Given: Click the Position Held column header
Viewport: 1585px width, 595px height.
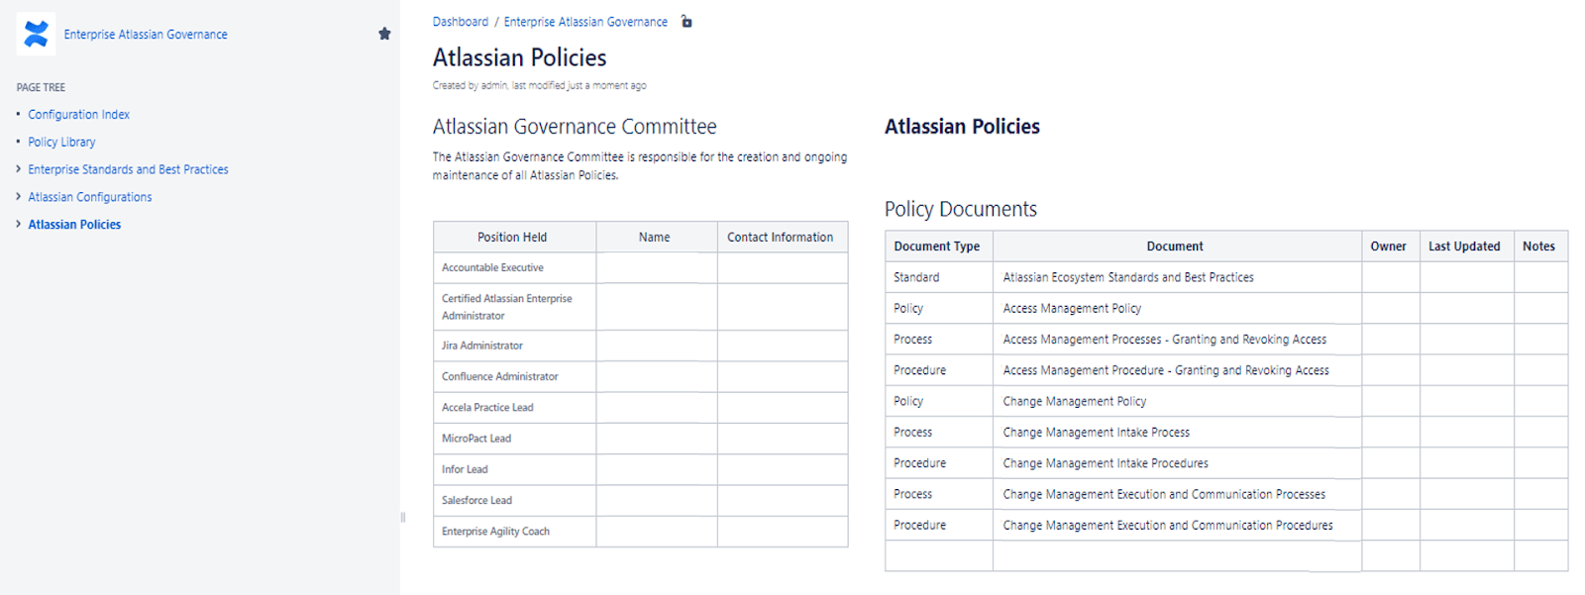Looking at the screenshot, I should tap(514, 237).
